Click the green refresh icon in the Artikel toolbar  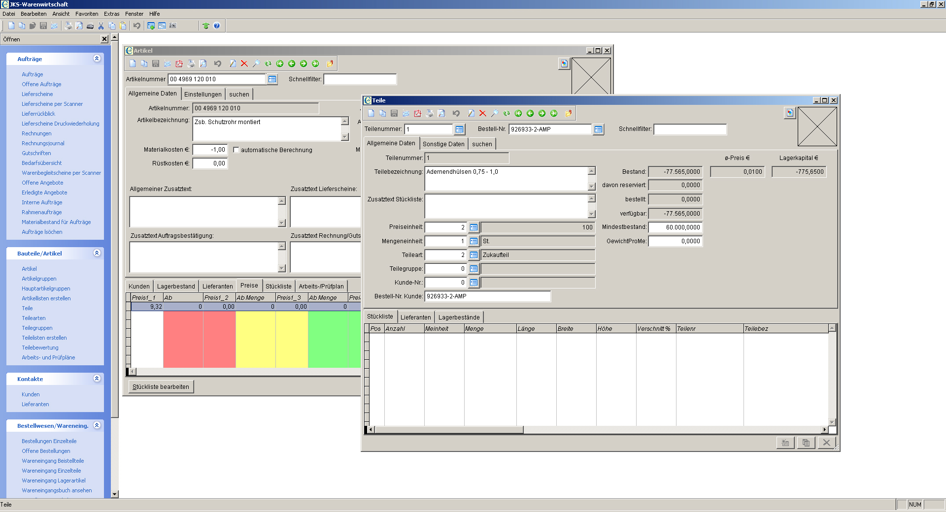pyautogui.click(x=268, y=64)
